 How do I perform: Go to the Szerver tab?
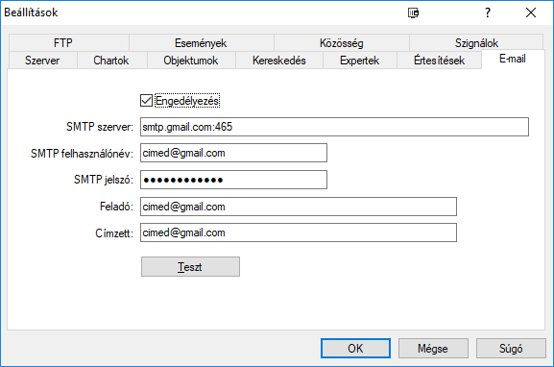pyautogui.click(x=42, y=61)
